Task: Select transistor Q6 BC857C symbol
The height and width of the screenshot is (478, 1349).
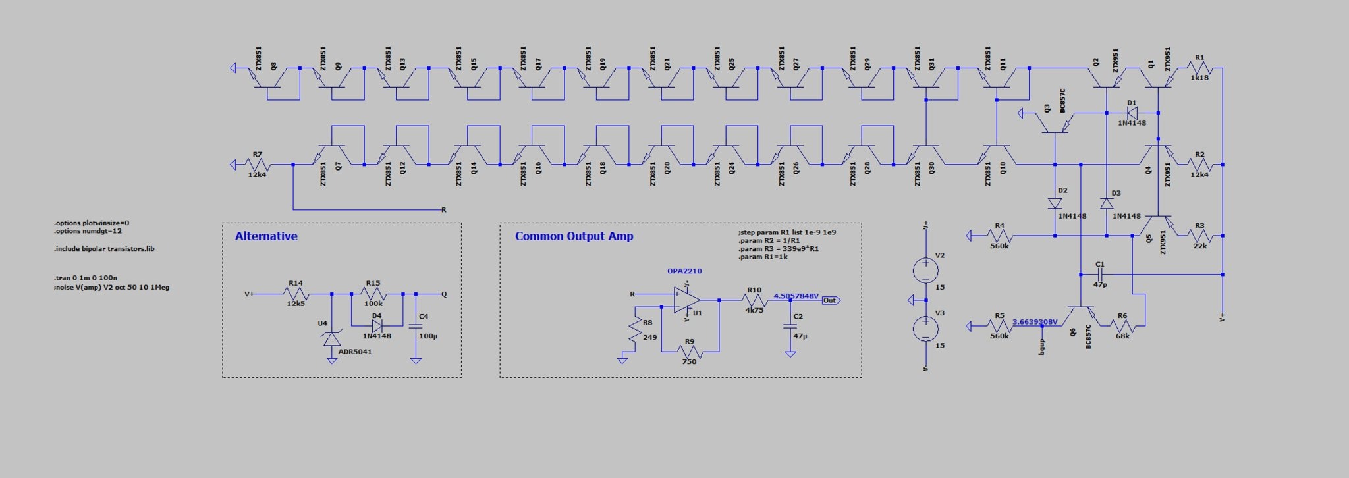Action: click(1080, 316)
